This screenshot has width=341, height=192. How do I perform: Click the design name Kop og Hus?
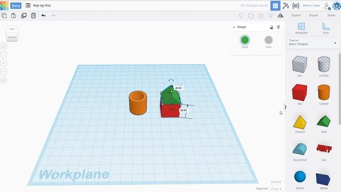(42, 5)
